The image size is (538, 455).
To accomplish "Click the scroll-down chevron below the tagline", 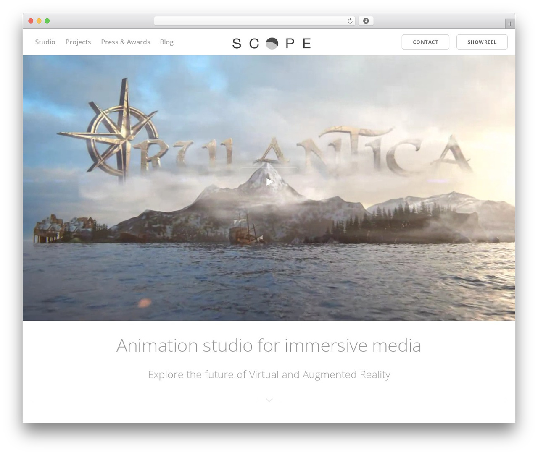I will pyautogui.click(x=269, y=400).
